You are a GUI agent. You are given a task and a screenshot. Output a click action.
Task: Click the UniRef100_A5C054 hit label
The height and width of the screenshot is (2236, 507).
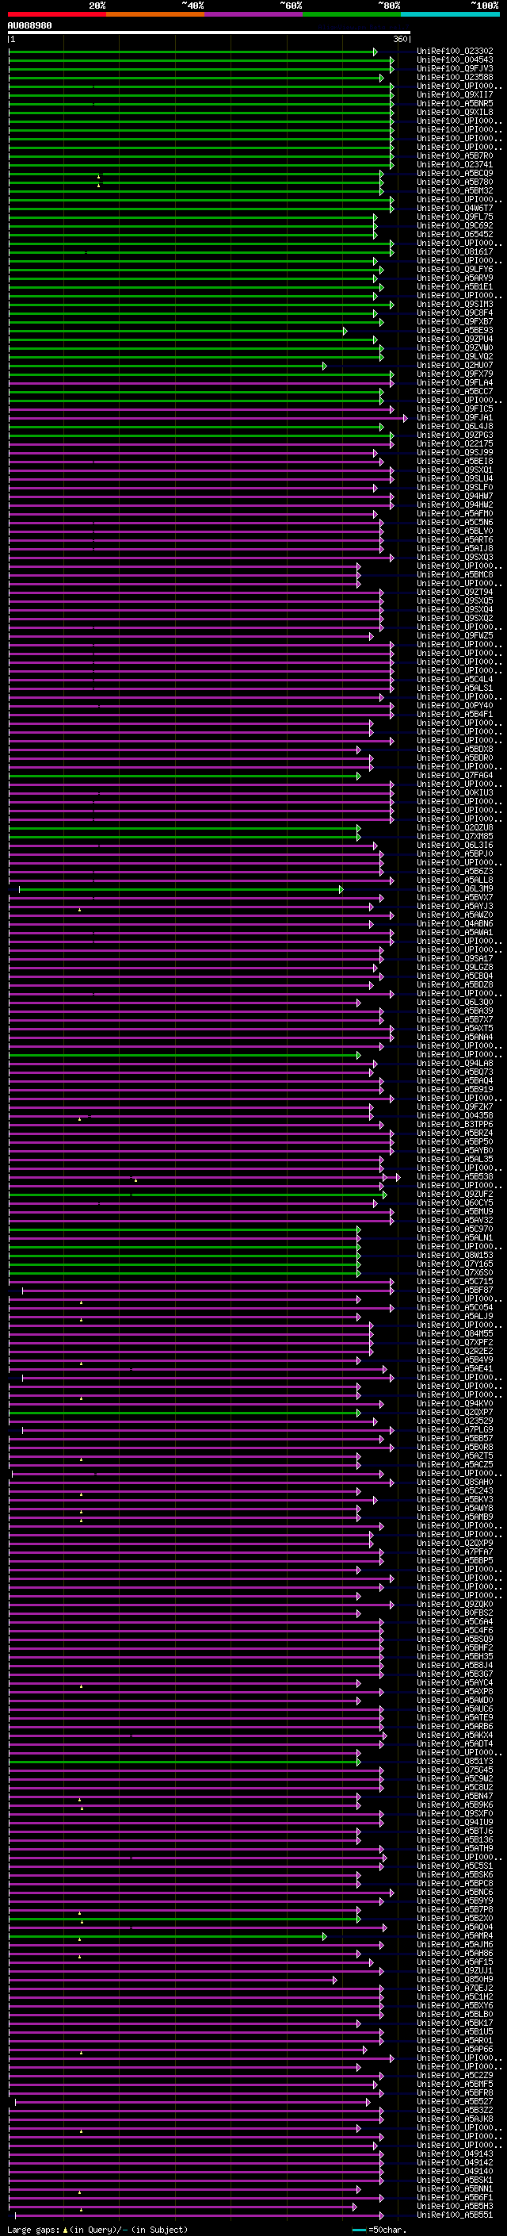tap(455, 1308)
